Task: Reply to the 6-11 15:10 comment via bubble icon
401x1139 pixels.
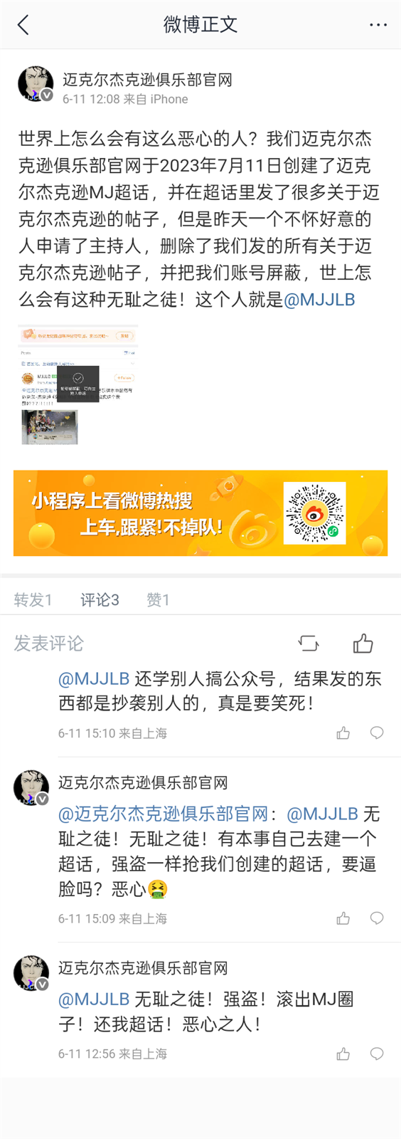Action: tap(377, 733)
